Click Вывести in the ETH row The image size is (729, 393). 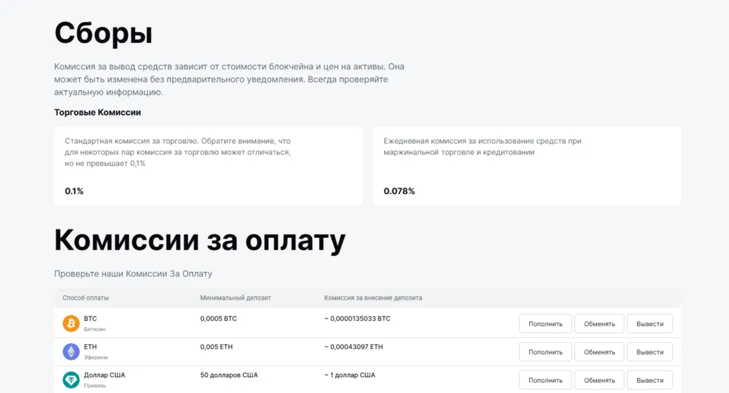click(x=650, y=352)
